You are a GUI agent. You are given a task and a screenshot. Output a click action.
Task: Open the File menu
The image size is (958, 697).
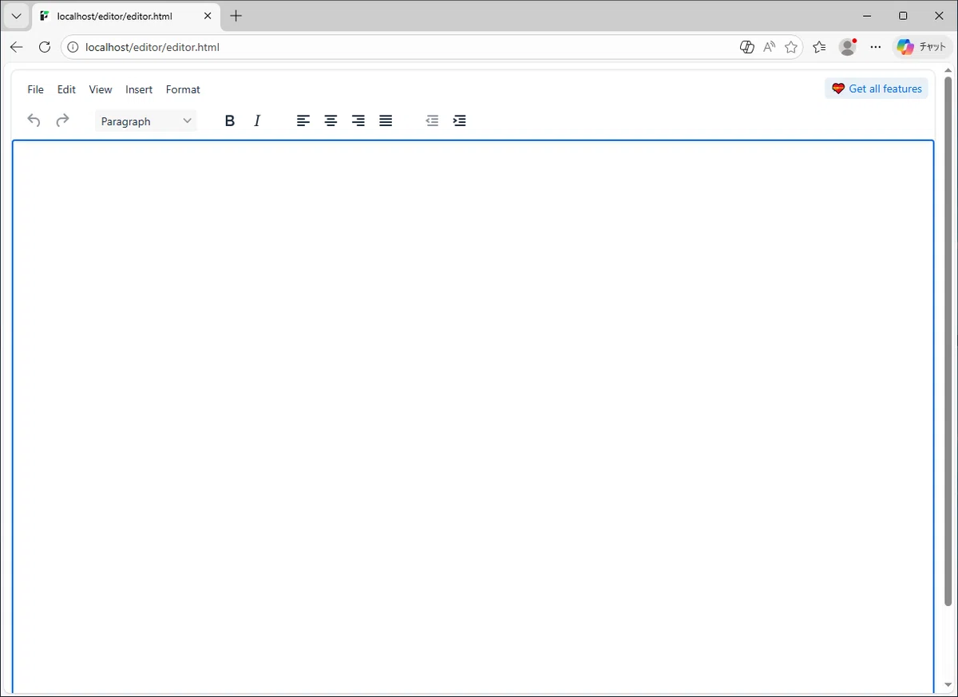(x=36, y=89)
